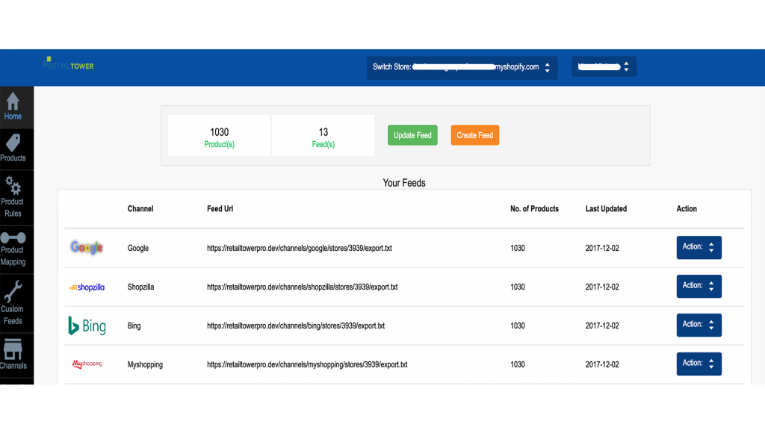Click date 2017-12-02 in Bing row
765x430 pixels.
click(x=602, y=325)
